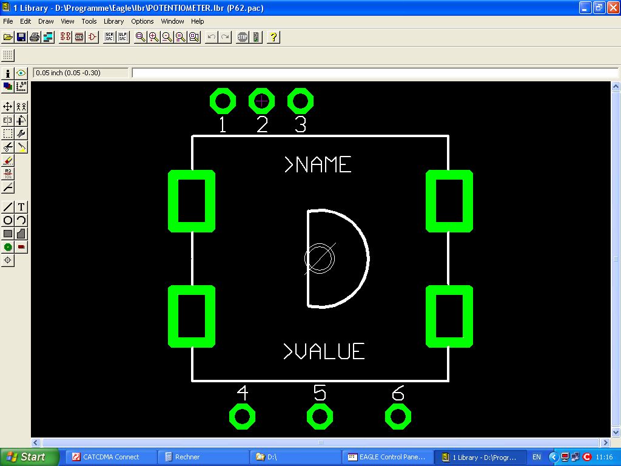Select the Show (eye) tool

point(21,73)
